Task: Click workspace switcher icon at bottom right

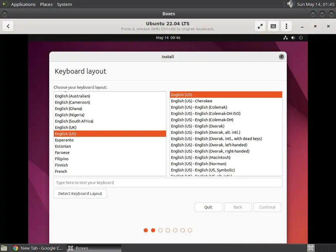Action: (311, 248)
